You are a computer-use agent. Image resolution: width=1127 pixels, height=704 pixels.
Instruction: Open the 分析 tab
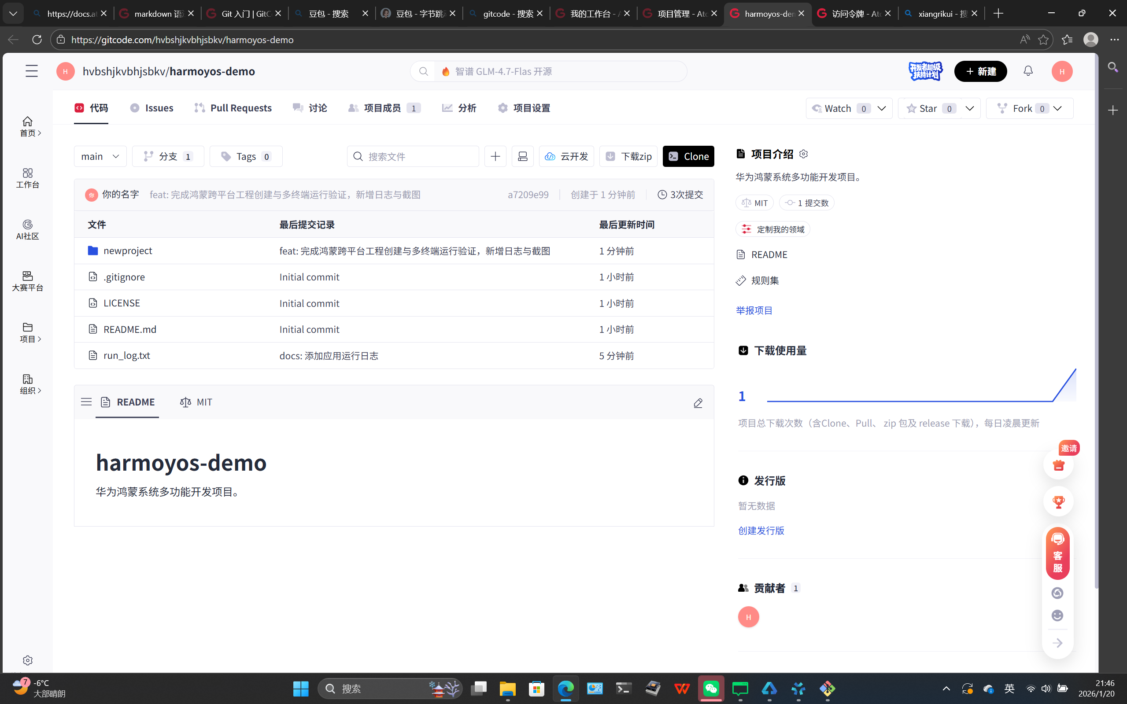459,108
